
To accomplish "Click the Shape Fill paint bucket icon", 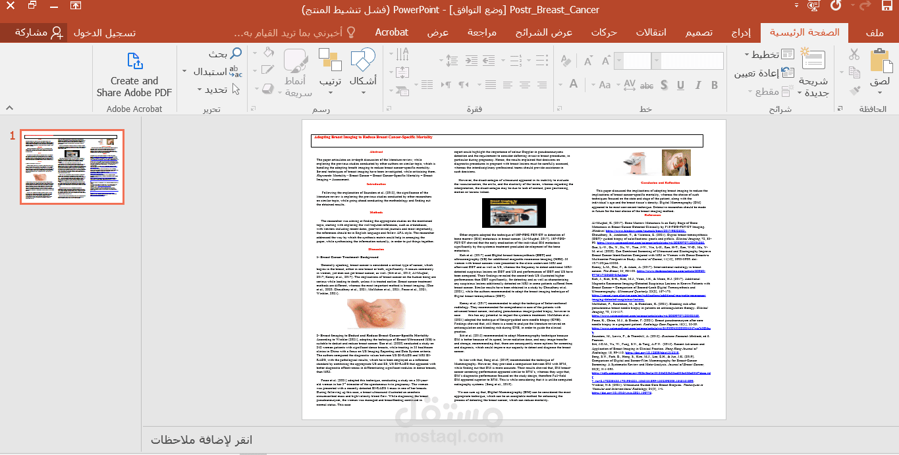I will [268, 53].
